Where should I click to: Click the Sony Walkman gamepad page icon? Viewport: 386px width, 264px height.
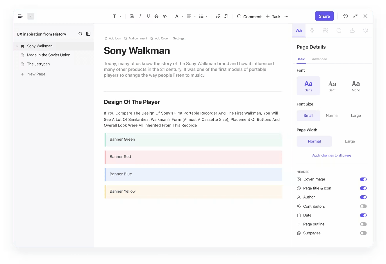coord(22,46)
